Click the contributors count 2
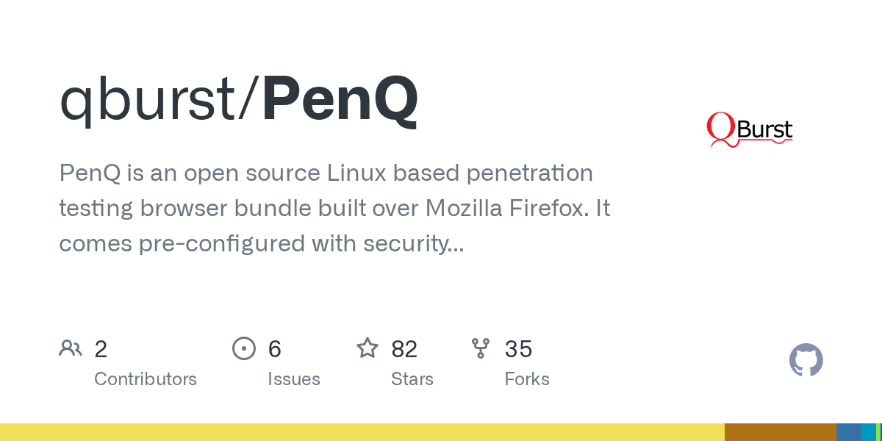Viewport: 882px width, 441px height. (101, 349)
